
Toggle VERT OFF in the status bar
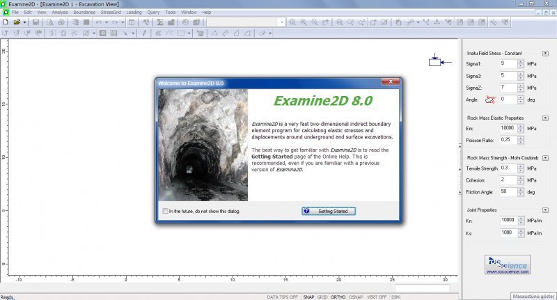point(377,297)
